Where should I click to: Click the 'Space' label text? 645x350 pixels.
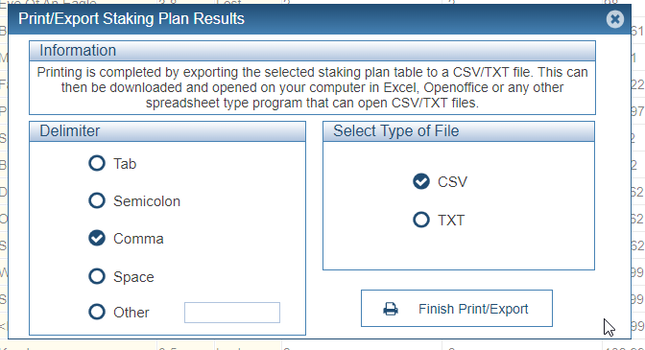(133, 277)
